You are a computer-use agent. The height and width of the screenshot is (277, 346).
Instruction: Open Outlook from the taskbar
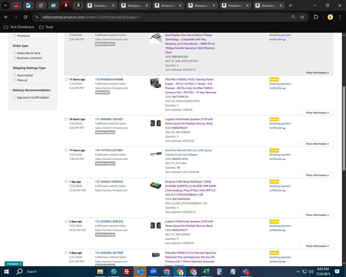(x=140, y=272)
